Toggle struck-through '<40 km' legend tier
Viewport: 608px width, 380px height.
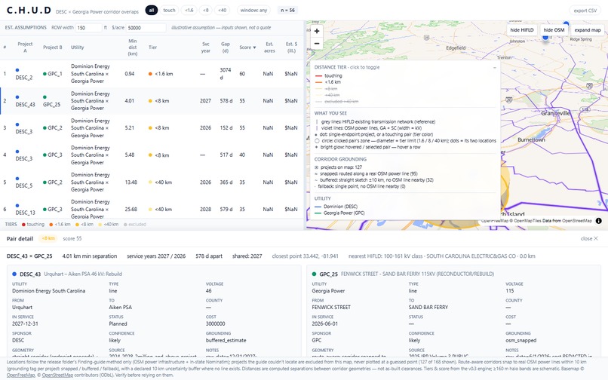[x=328, y=95]
